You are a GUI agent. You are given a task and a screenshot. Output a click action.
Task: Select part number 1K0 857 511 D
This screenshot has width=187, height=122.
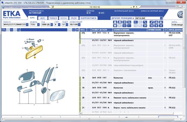point(101,33)
